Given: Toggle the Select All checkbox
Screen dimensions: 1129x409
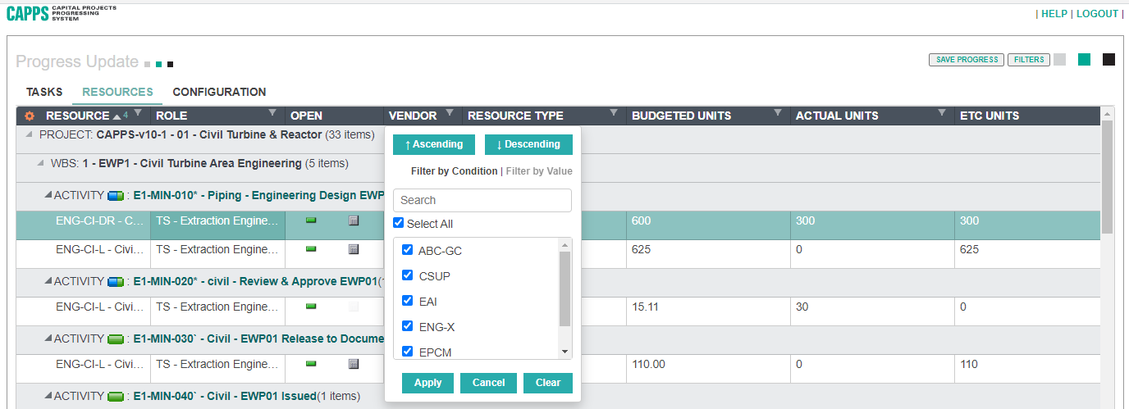Looking at the screenshot, I should (399, 224).
